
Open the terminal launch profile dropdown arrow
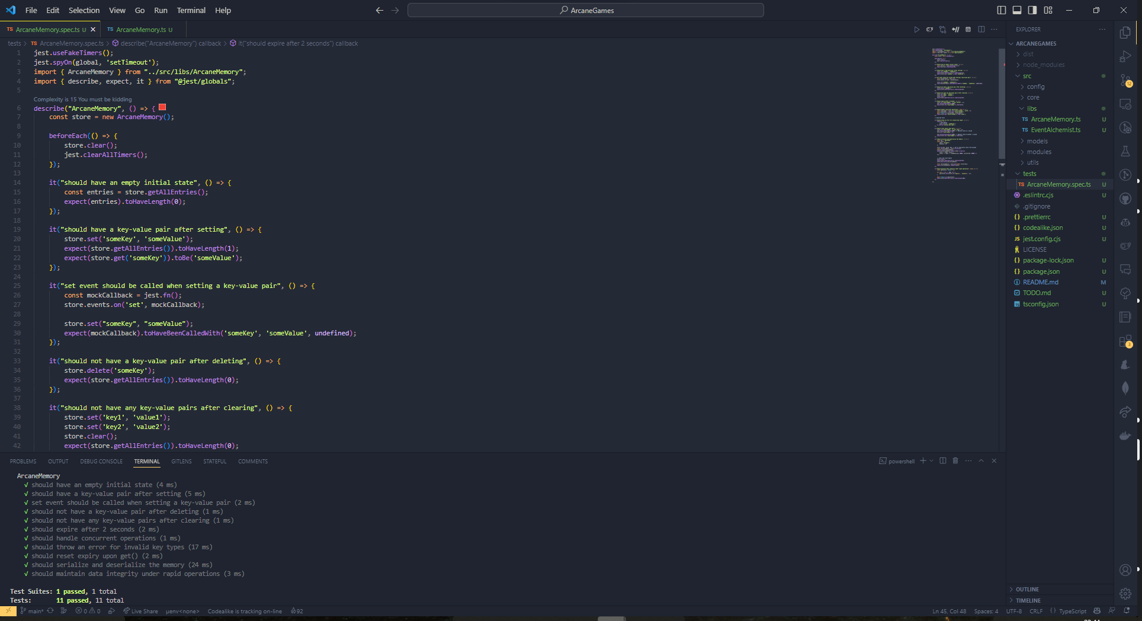(932, 461)
